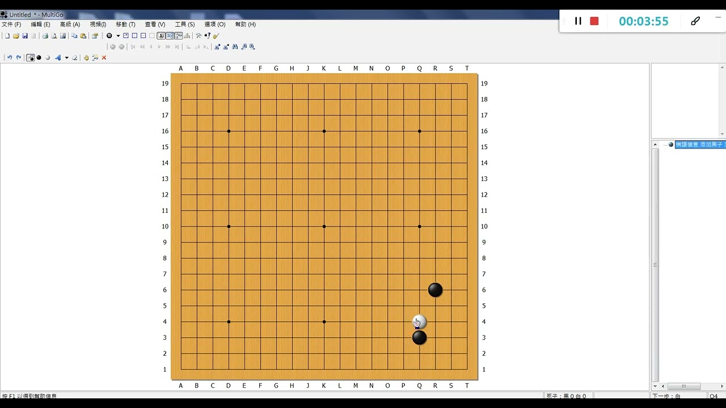Click the binoculars find icon
Screen dimensions: 726x408
[235, 47]
